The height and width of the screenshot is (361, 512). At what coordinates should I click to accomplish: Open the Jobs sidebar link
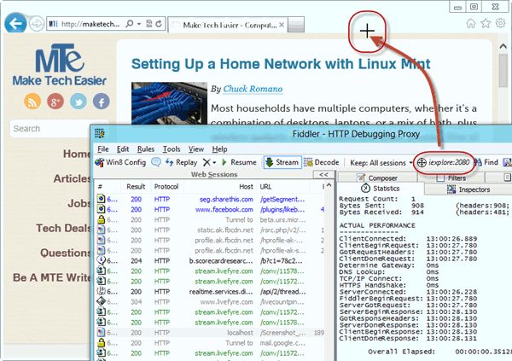click(x=79, y=203)
